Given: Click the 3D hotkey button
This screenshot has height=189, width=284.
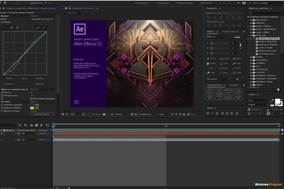Looking at the screenshot, I should [x=219, y=98].
